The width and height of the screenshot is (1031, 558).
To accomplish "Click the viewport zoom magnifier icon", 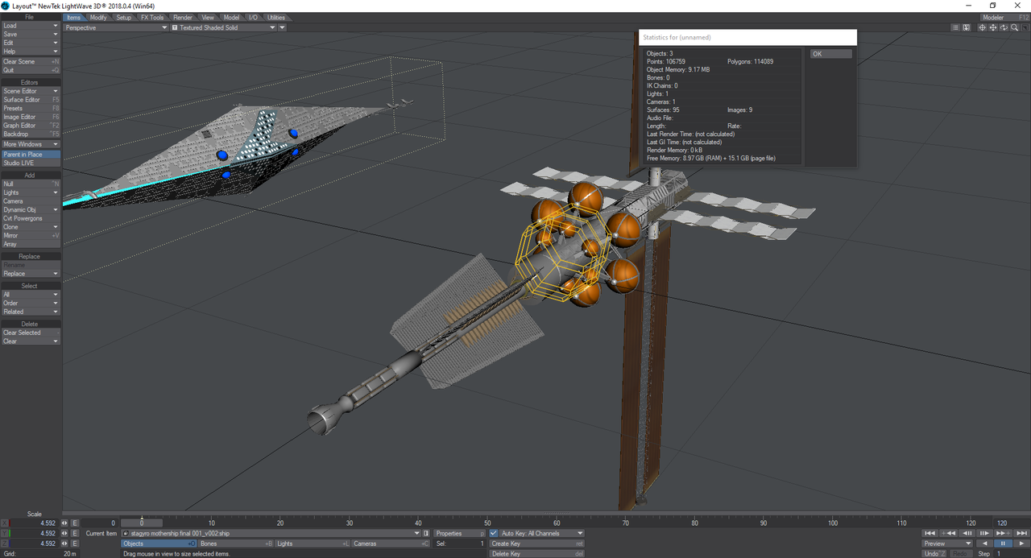I will click(1015, 27).
